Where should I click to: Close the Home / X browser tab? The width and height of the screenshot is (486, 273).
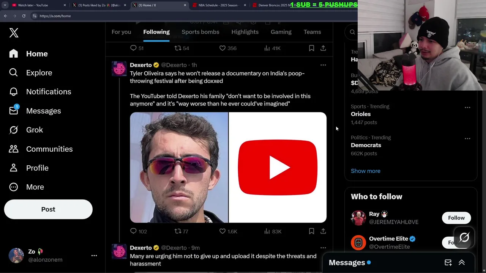coord(185,5)
